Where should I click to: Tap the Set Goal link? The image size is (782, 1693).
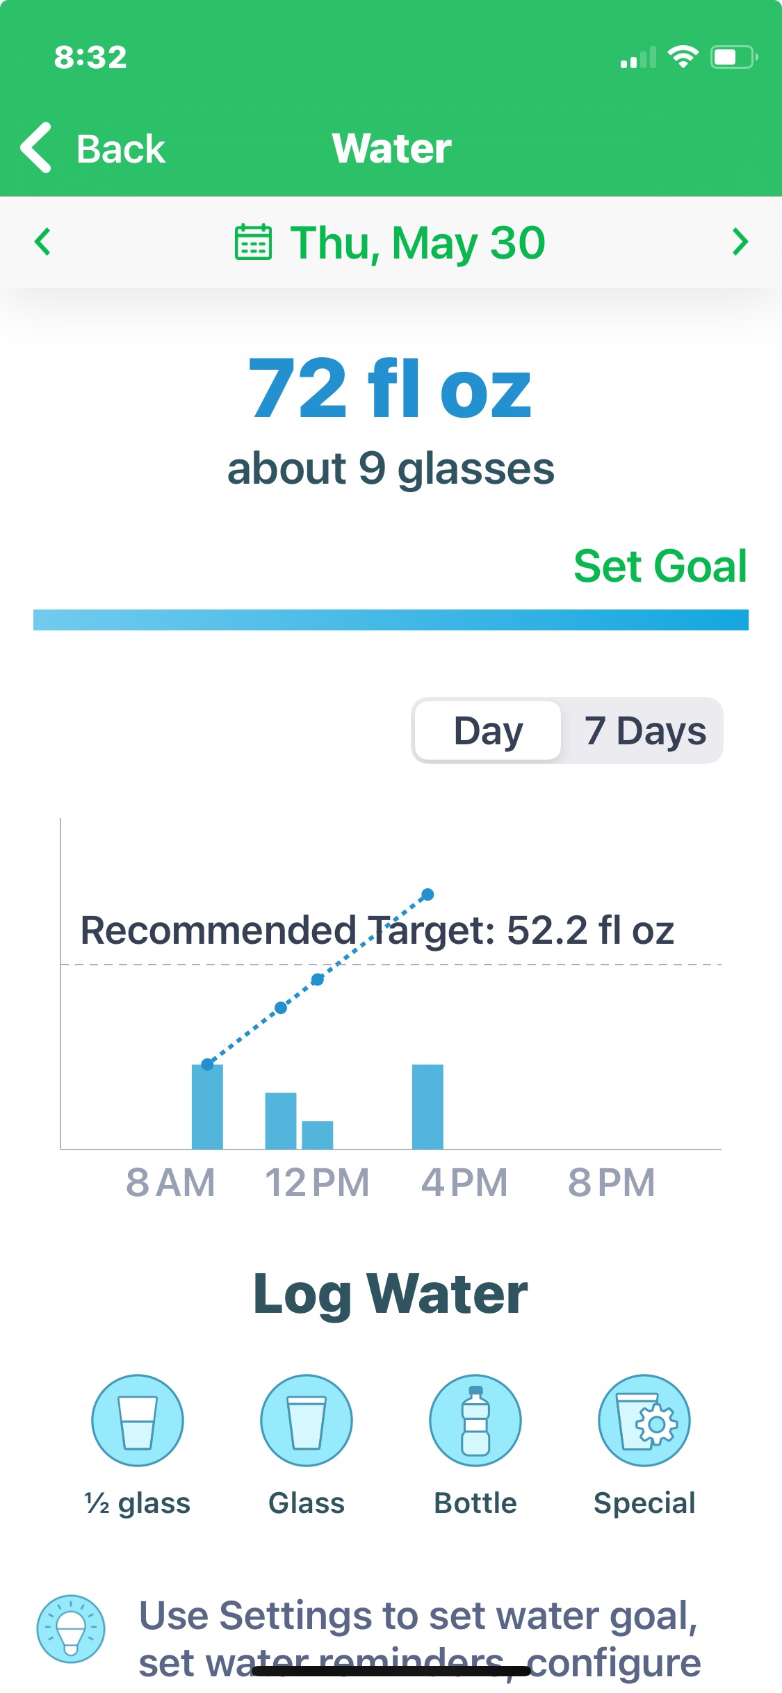click(x=660, y=566)
